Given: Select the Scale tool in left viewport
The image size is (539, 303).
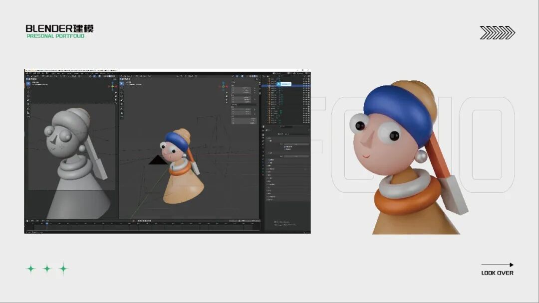Looking at the screenshot, I should coord(28,100).
